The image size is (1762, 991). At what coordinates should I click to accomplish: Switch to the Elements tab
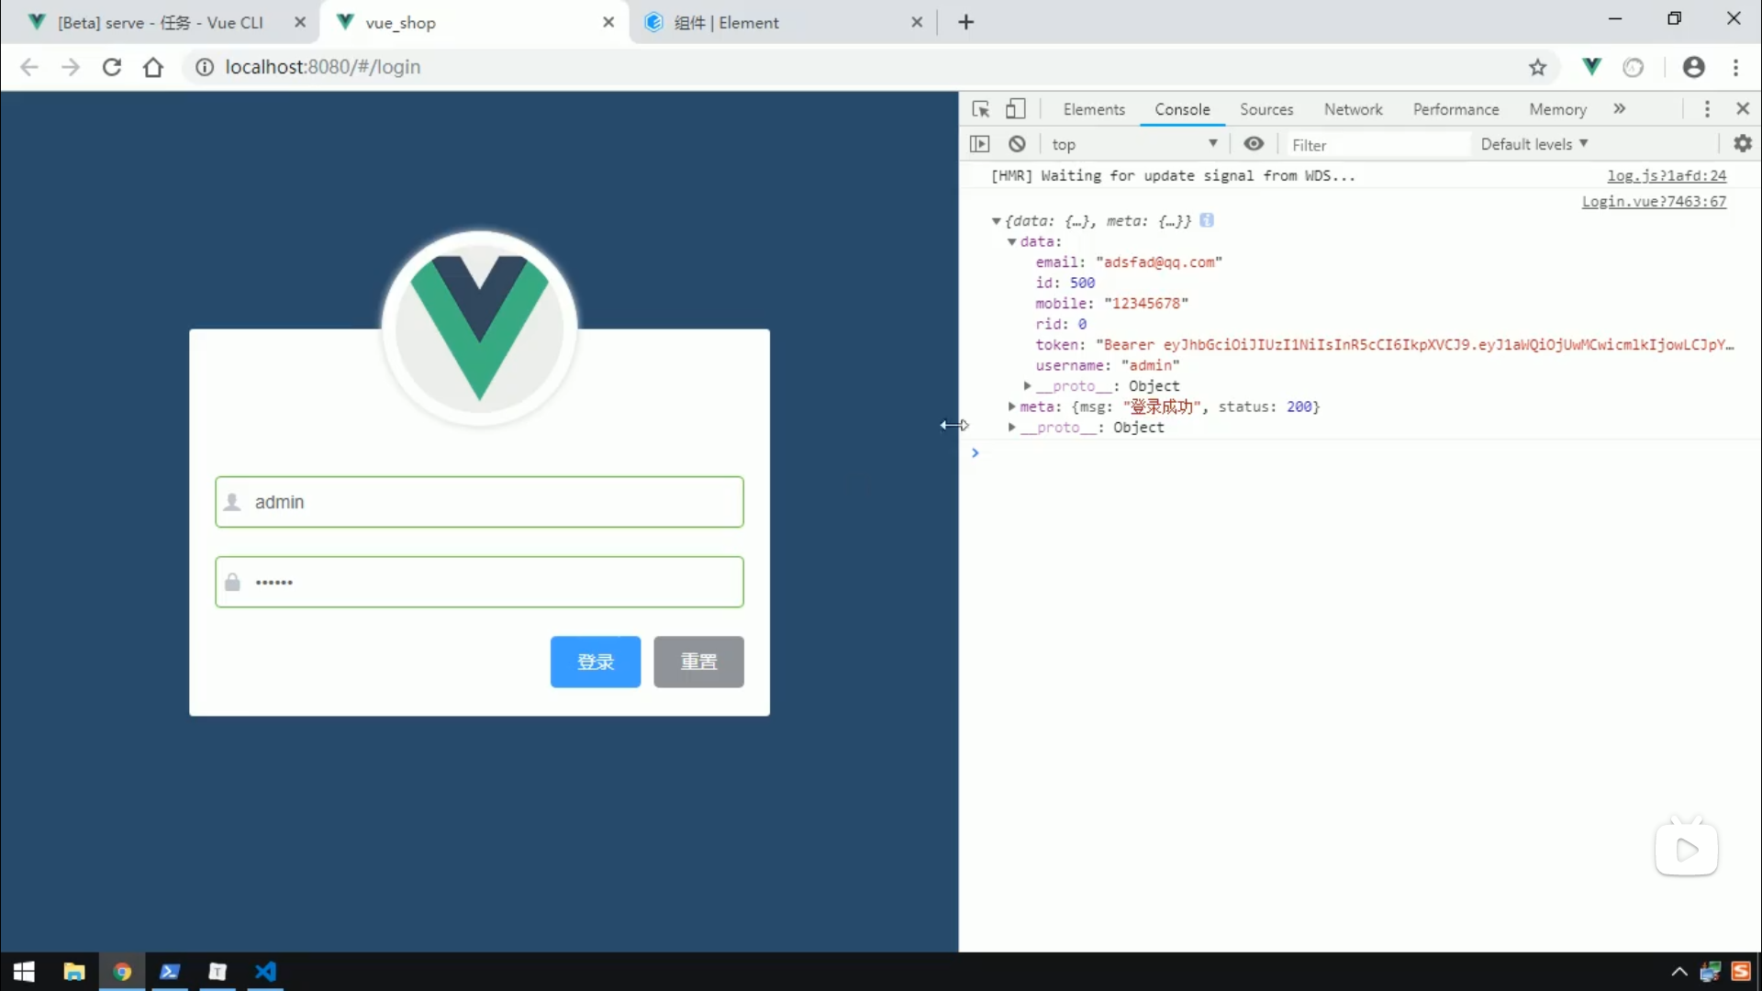[1094, 109]
